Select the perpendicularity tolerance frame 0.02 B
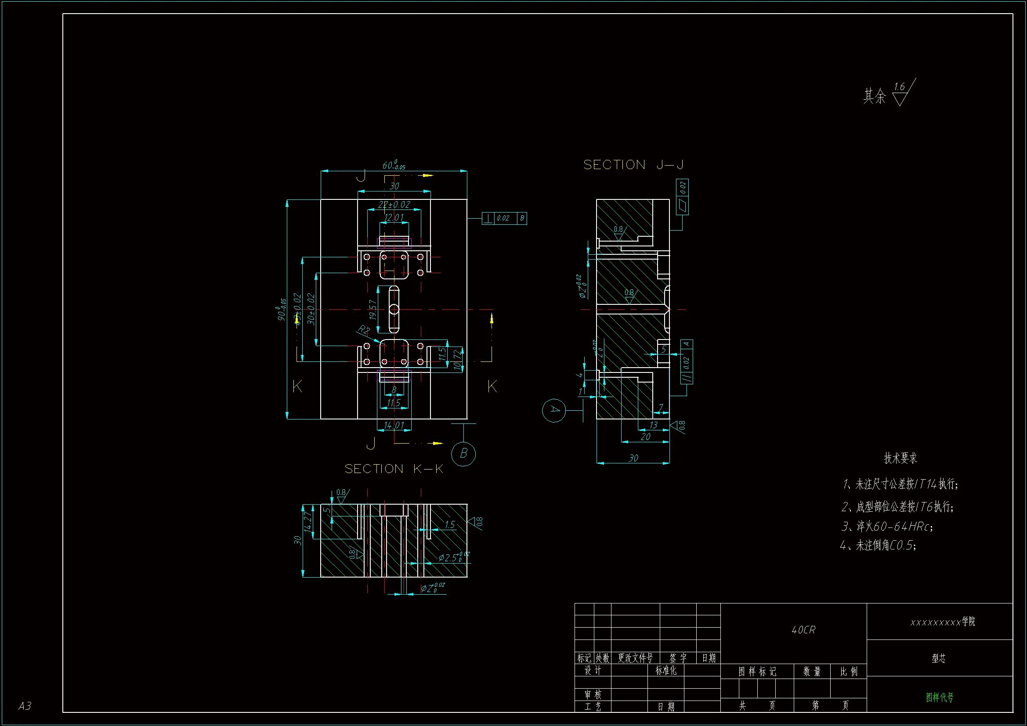1027x726 pixels. point(504,218)
